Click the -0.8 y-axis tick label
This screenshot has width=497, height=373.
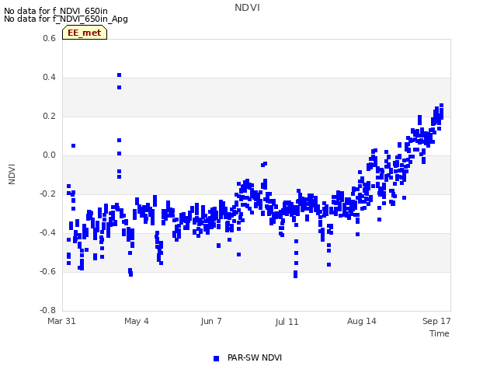(47, 310)
